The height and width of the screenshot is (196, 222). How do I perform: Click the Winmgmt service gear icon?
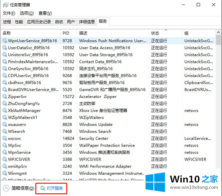coord(5,173)
